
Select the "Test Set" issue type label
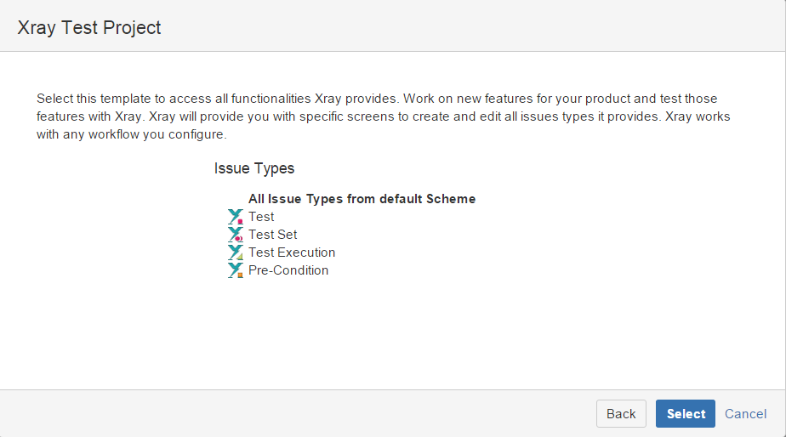click(273, 235)
